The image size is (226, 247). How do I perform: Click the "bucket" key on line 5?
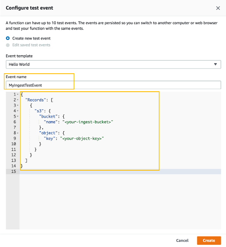pyautogui.click(x=48, y=116)
